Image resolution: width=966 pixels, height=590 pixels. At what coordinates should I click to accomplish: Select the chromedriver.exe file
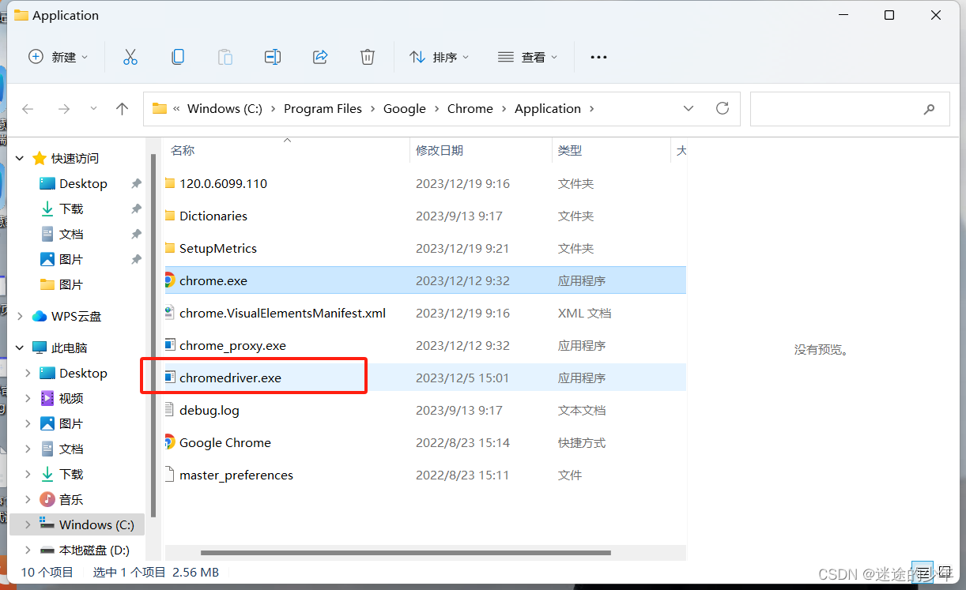tap(425, 378)
